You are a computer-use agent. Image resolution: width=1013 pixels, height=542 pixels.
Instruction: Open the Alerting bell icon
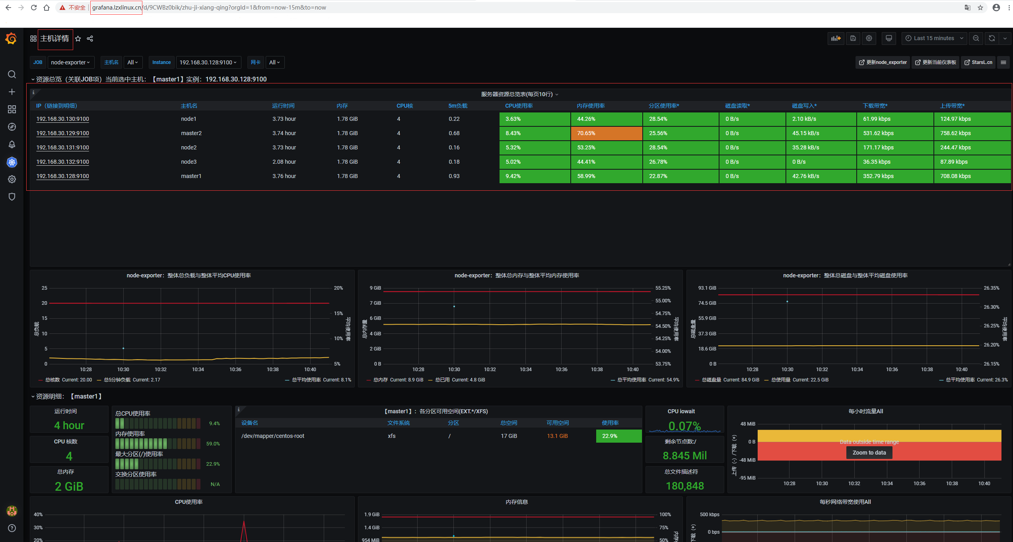(12, 144)
